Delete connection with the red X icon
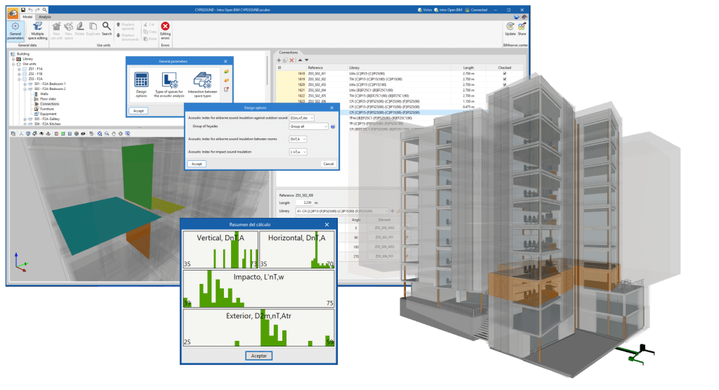This screenshot has width=719, height=390. coord(291,60)
